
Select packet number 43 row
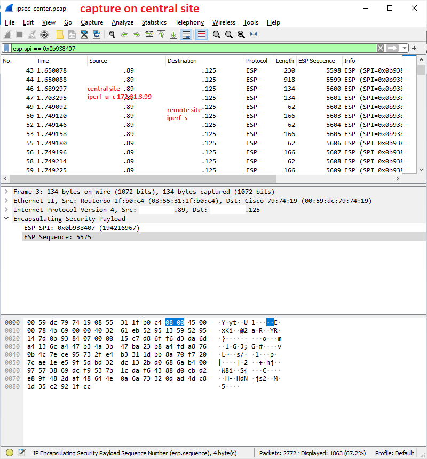click(x=202, y=70)
